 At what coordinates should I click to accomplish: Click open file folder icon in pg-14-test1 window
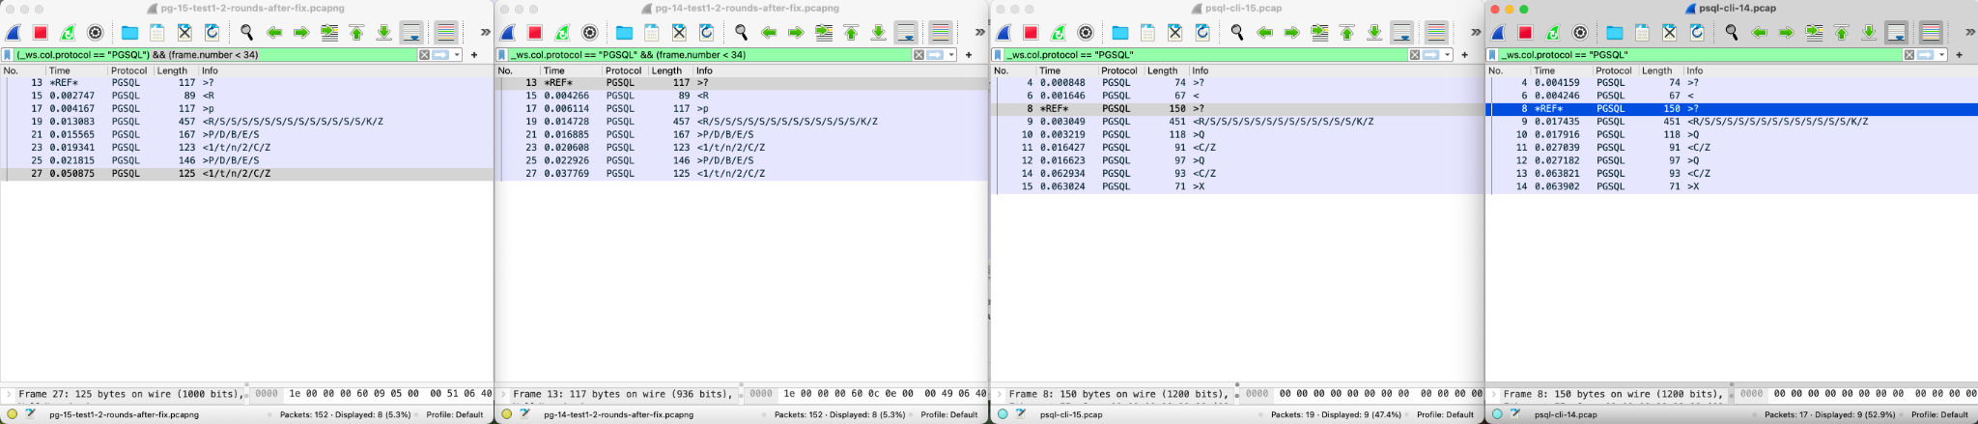(x=624, y=33)
